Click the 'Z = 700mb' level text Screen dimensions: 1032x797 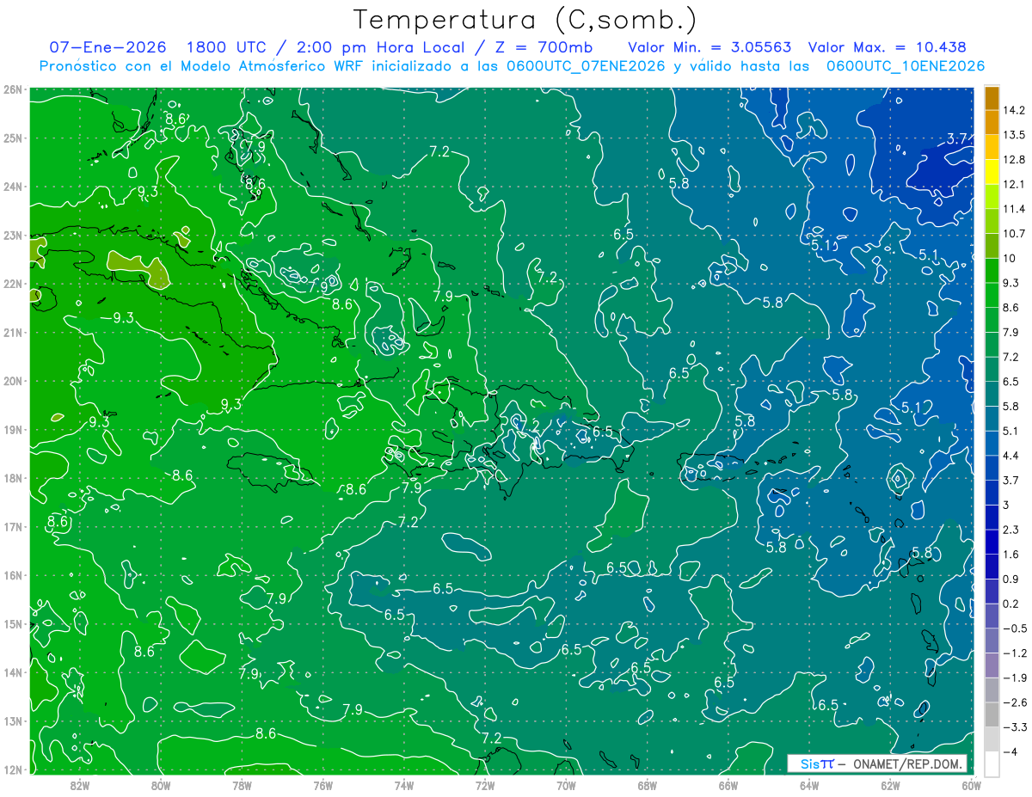542,47
